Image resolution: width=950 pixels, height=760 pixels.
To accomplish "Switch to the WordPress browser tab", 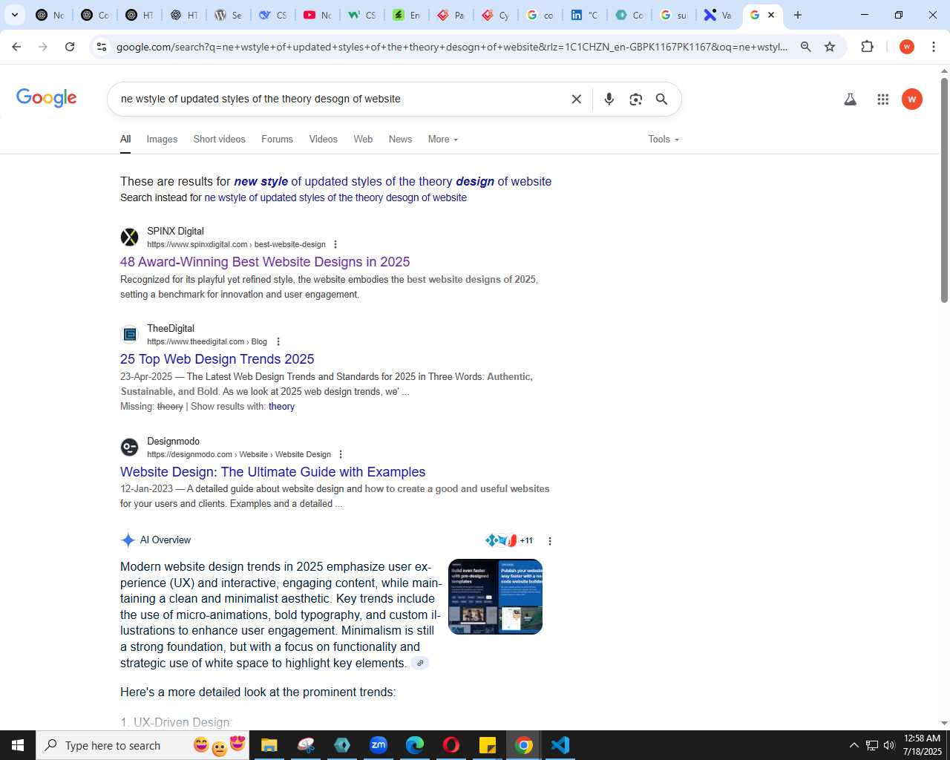I will [229, 15].
